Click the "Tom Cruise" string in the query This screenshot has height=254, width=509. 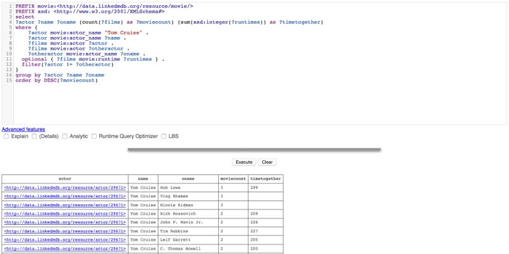(x=123, y=33)
